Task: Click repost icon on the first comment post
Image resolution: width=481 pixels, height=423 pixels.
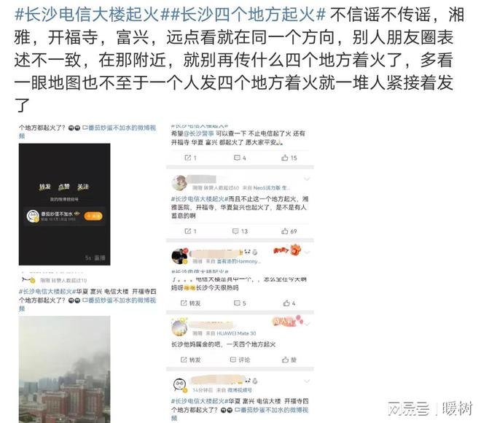Action: tap(187, 158)
